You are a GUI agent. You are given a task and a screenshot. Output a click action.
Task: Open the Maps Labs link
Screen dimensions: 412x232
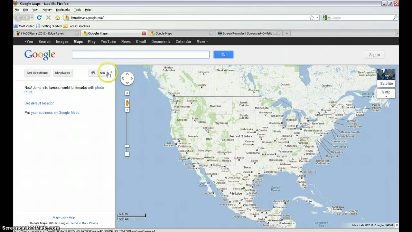[x=60, y=217]
